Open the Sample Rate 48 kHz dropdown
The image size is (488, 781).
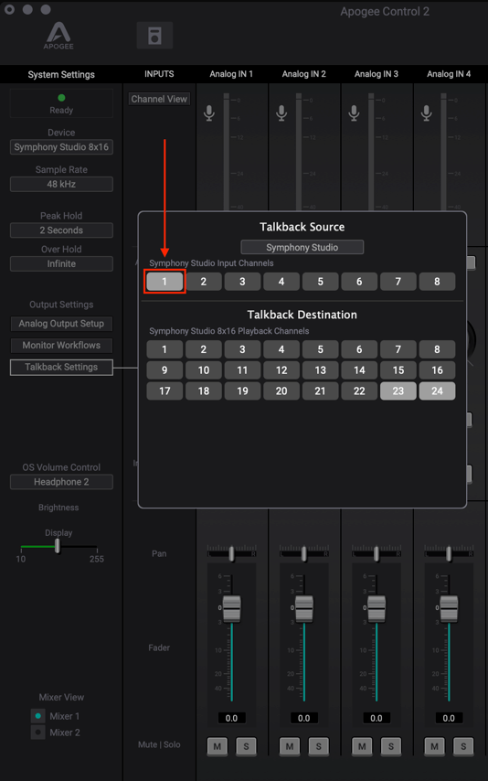[x=61, y=185]
